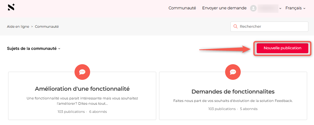Image resolution: width=314 pixels, height=125 pixels.
Task: Click the 103 publications count under Demandes
Action: click(222, 109)
